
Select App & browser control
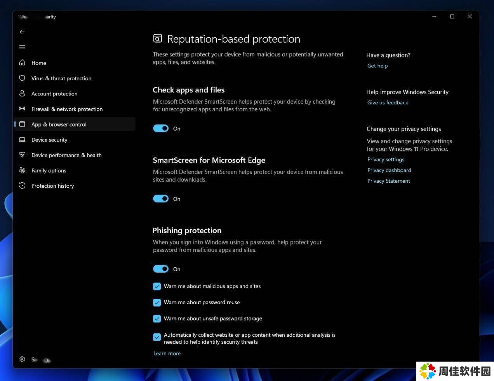click(75, 124)
